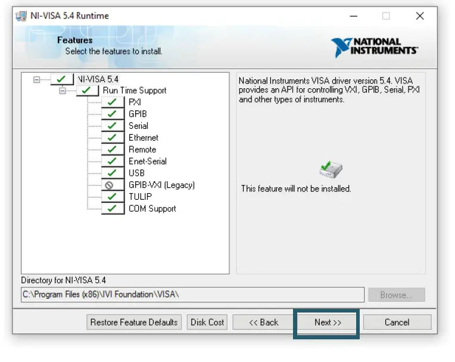
Task: Select the Remote feature label
Action: coord(142,149)
